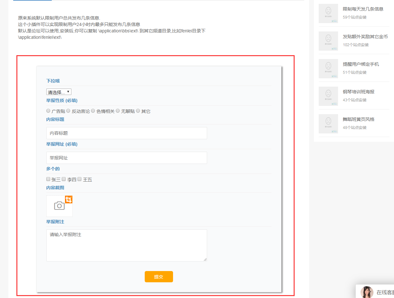Select the 色情相关 radio option
The width and height of the screenshot is (394, 298).
click(93, 111)
